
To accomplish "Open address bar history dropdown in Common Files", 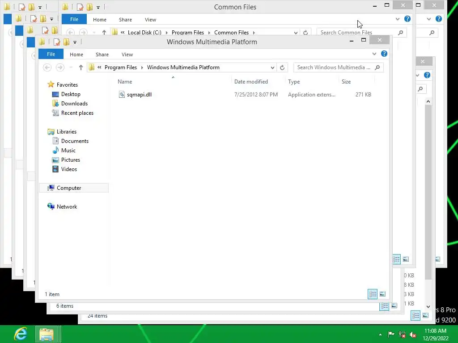I will [296, 33].
